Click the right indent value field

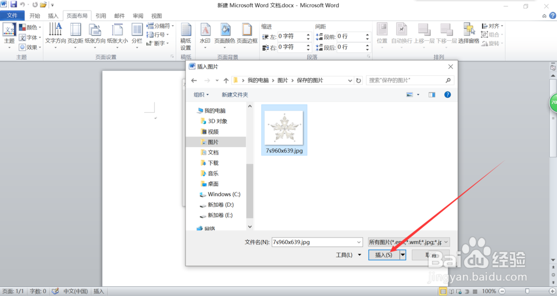click(291, 47)
